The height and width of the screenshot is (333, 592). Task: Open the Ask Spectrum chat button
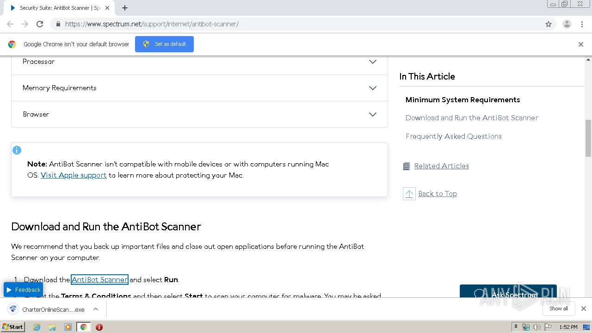(508, 291)
